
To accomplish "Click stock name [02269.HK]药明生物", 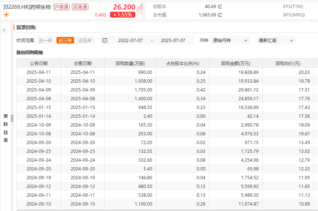I will (27, 7).
